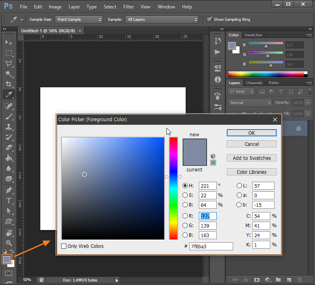
Task: Select the Rectangular Marquee tool
Action: 9,53
